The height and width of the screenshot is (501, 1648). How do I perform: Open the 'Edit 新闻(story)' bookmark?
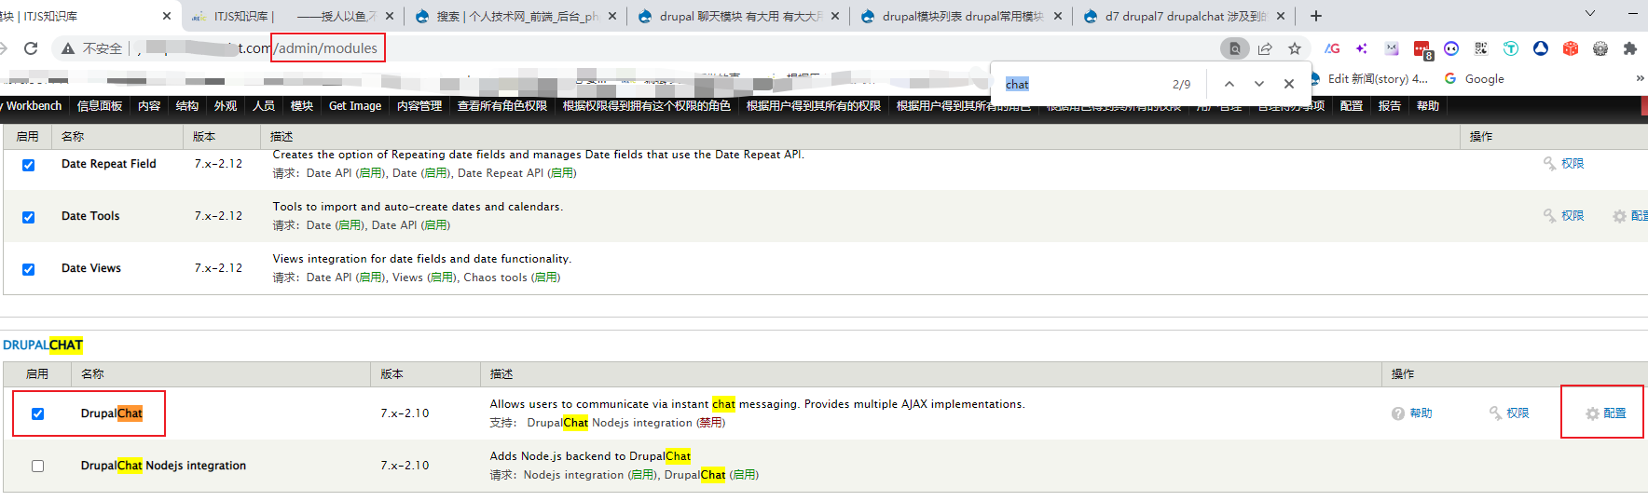pyautogui.click(x=1370, y=78)
